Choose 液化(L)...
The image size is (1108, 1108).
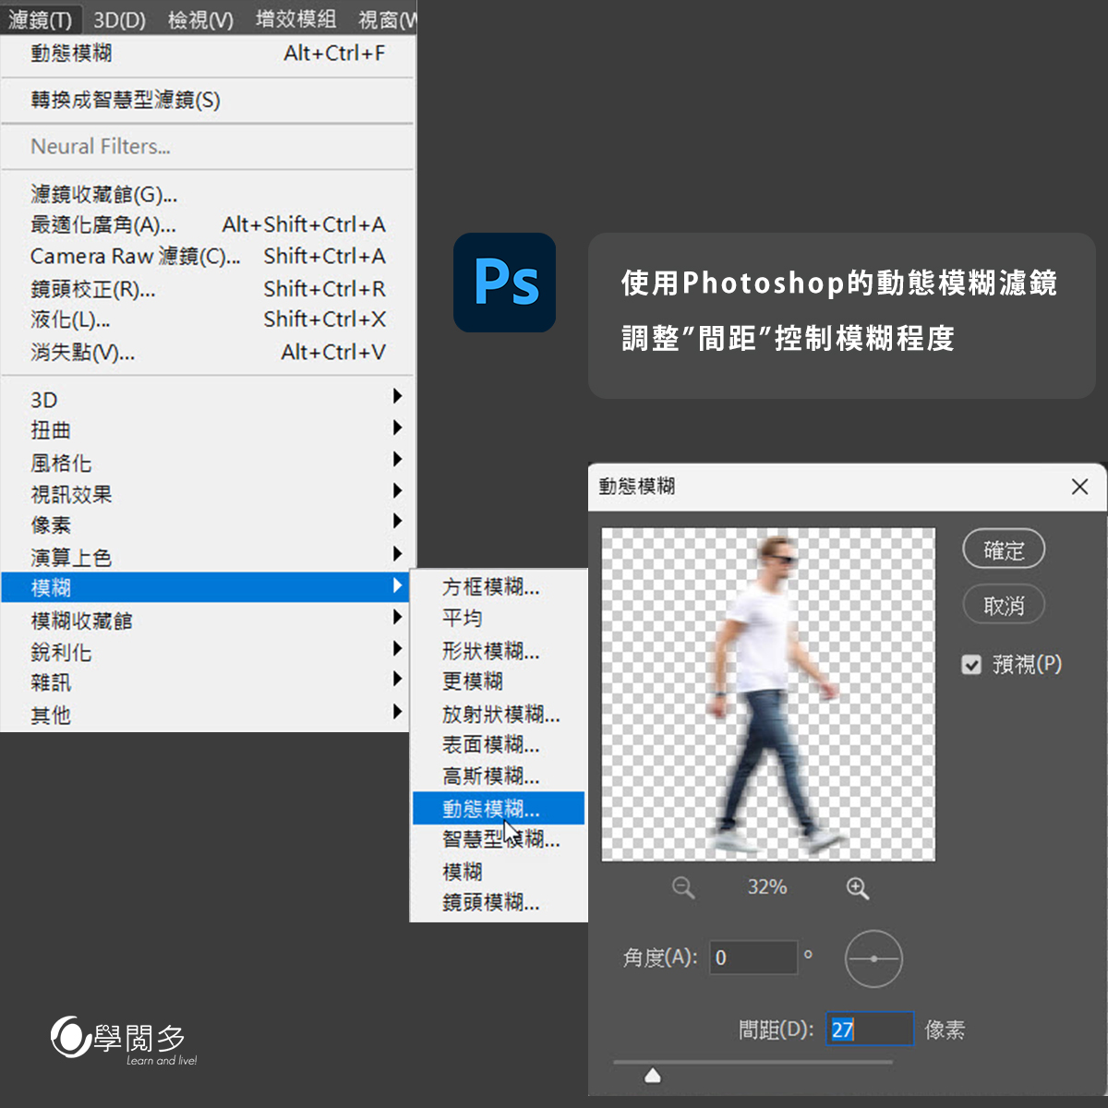click(208, 319)
